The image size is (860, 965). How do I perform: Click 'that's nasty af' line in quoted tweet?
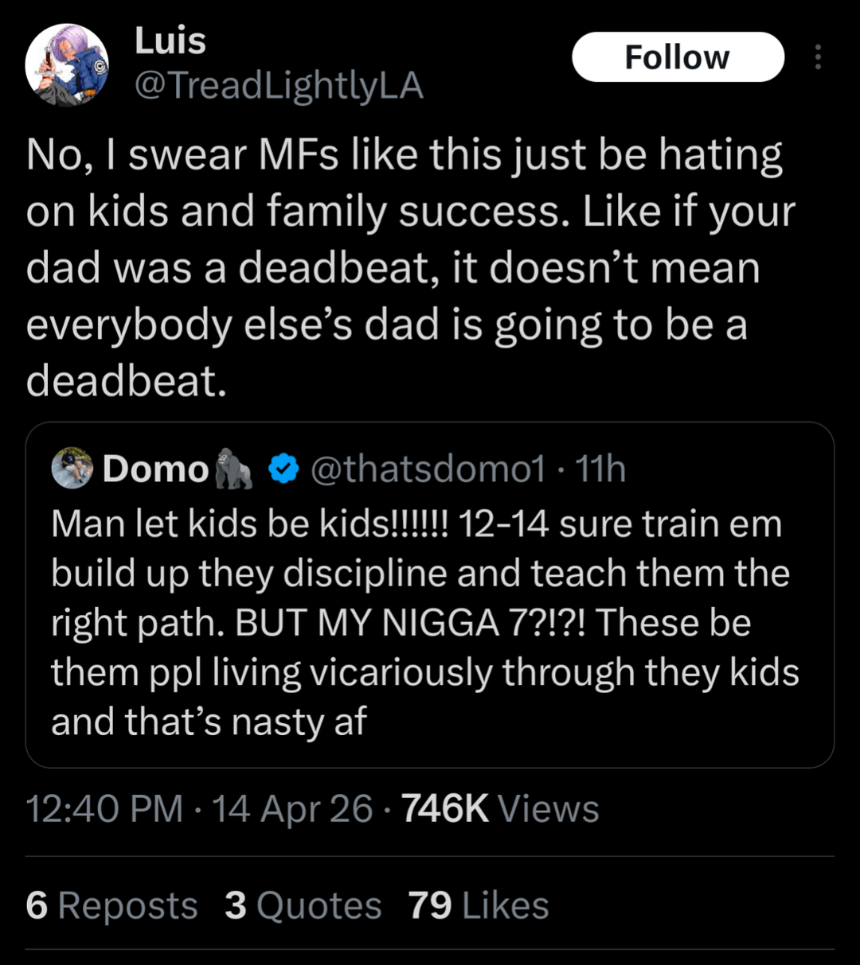[209, 722]
